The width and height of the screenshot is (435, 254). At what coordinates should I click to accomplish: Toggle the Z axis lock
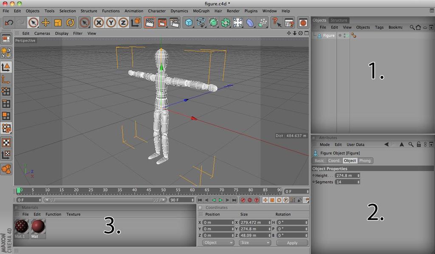pos(123,22)
